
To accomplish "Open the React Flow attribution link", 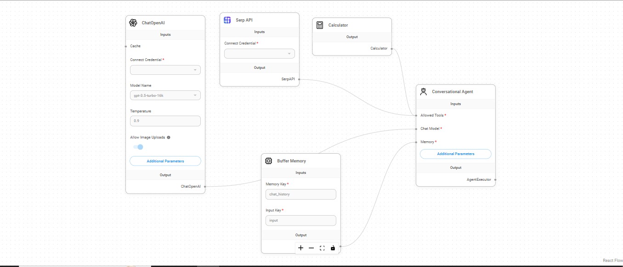I will click(x=612, y=261).
